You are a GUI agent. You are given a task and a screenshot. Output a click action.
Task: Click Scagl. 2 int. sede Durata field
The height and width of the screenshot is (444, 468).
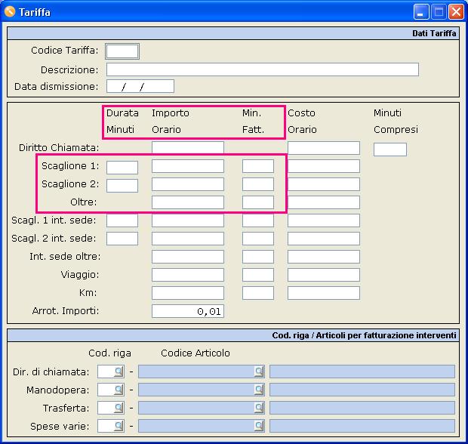tap(122, 239)
